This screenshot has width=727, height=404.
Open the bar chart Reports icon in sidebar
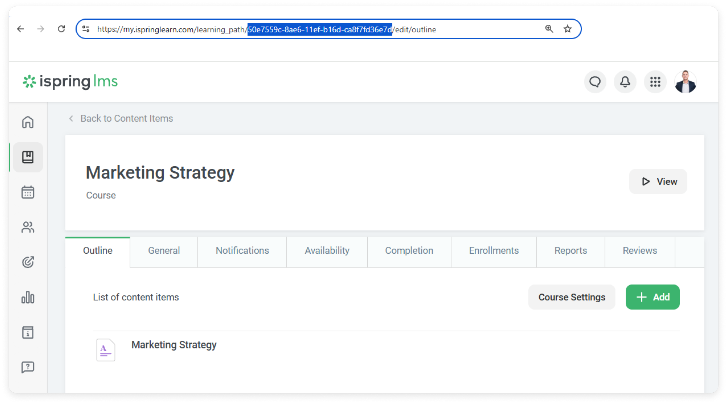click(28, 297)
